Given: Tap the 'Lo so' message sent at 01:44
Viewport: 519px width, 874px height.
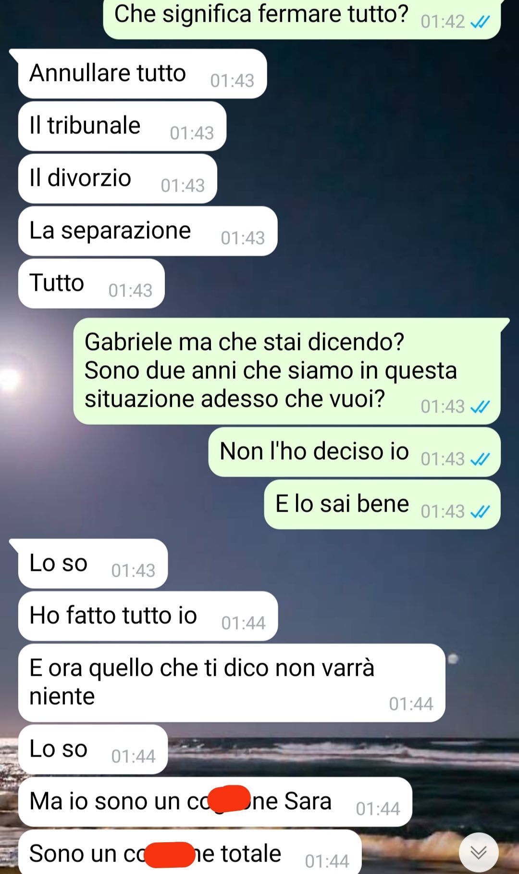Looking at the screenshot, I should tap(93, 749).
